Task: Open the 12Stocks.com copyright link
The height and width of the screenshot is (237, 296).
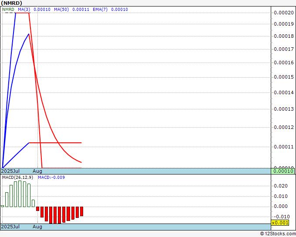Action: [x=278, y=234]
